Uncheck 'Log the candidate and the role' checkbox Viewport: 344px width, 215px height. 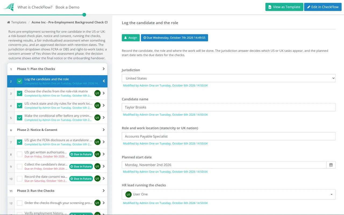click(20, 81)
